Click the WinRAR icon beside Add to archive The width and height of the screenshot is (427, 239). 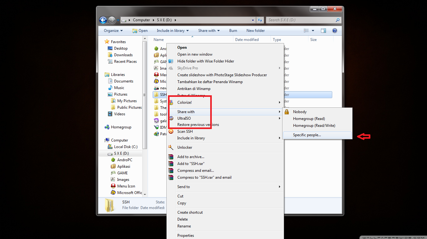171,157
